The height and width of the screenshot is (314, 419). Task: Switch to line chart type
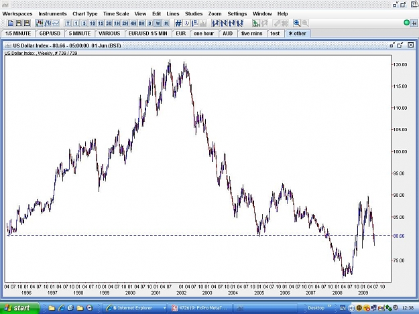[56, 23]
